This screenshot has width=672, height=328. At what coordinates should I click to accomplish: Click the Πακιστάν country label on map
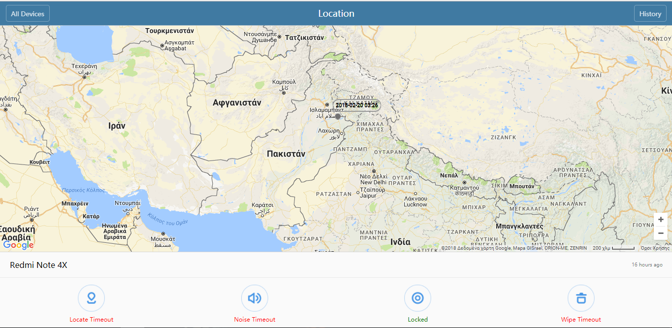tap(286, 154)
